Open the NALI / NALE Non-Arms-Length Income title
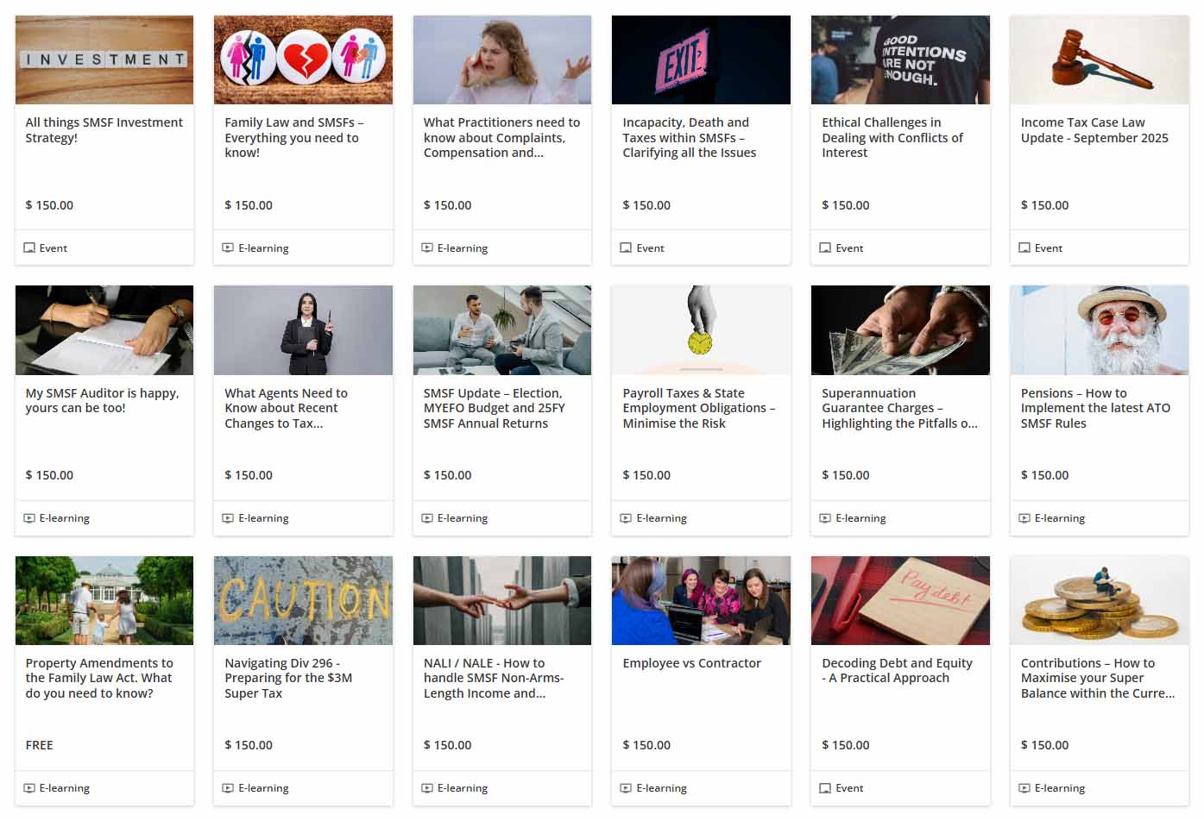1204x821 pixels. click(x=494, y=678)
